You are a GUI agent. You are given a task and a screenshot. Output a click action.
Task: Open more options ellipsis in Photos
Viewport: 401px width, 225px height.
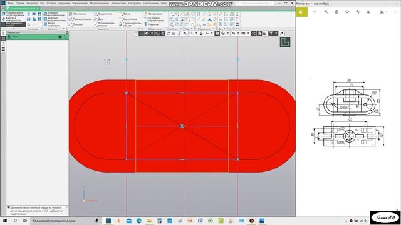pyautogui.click(x=395, y=12)
